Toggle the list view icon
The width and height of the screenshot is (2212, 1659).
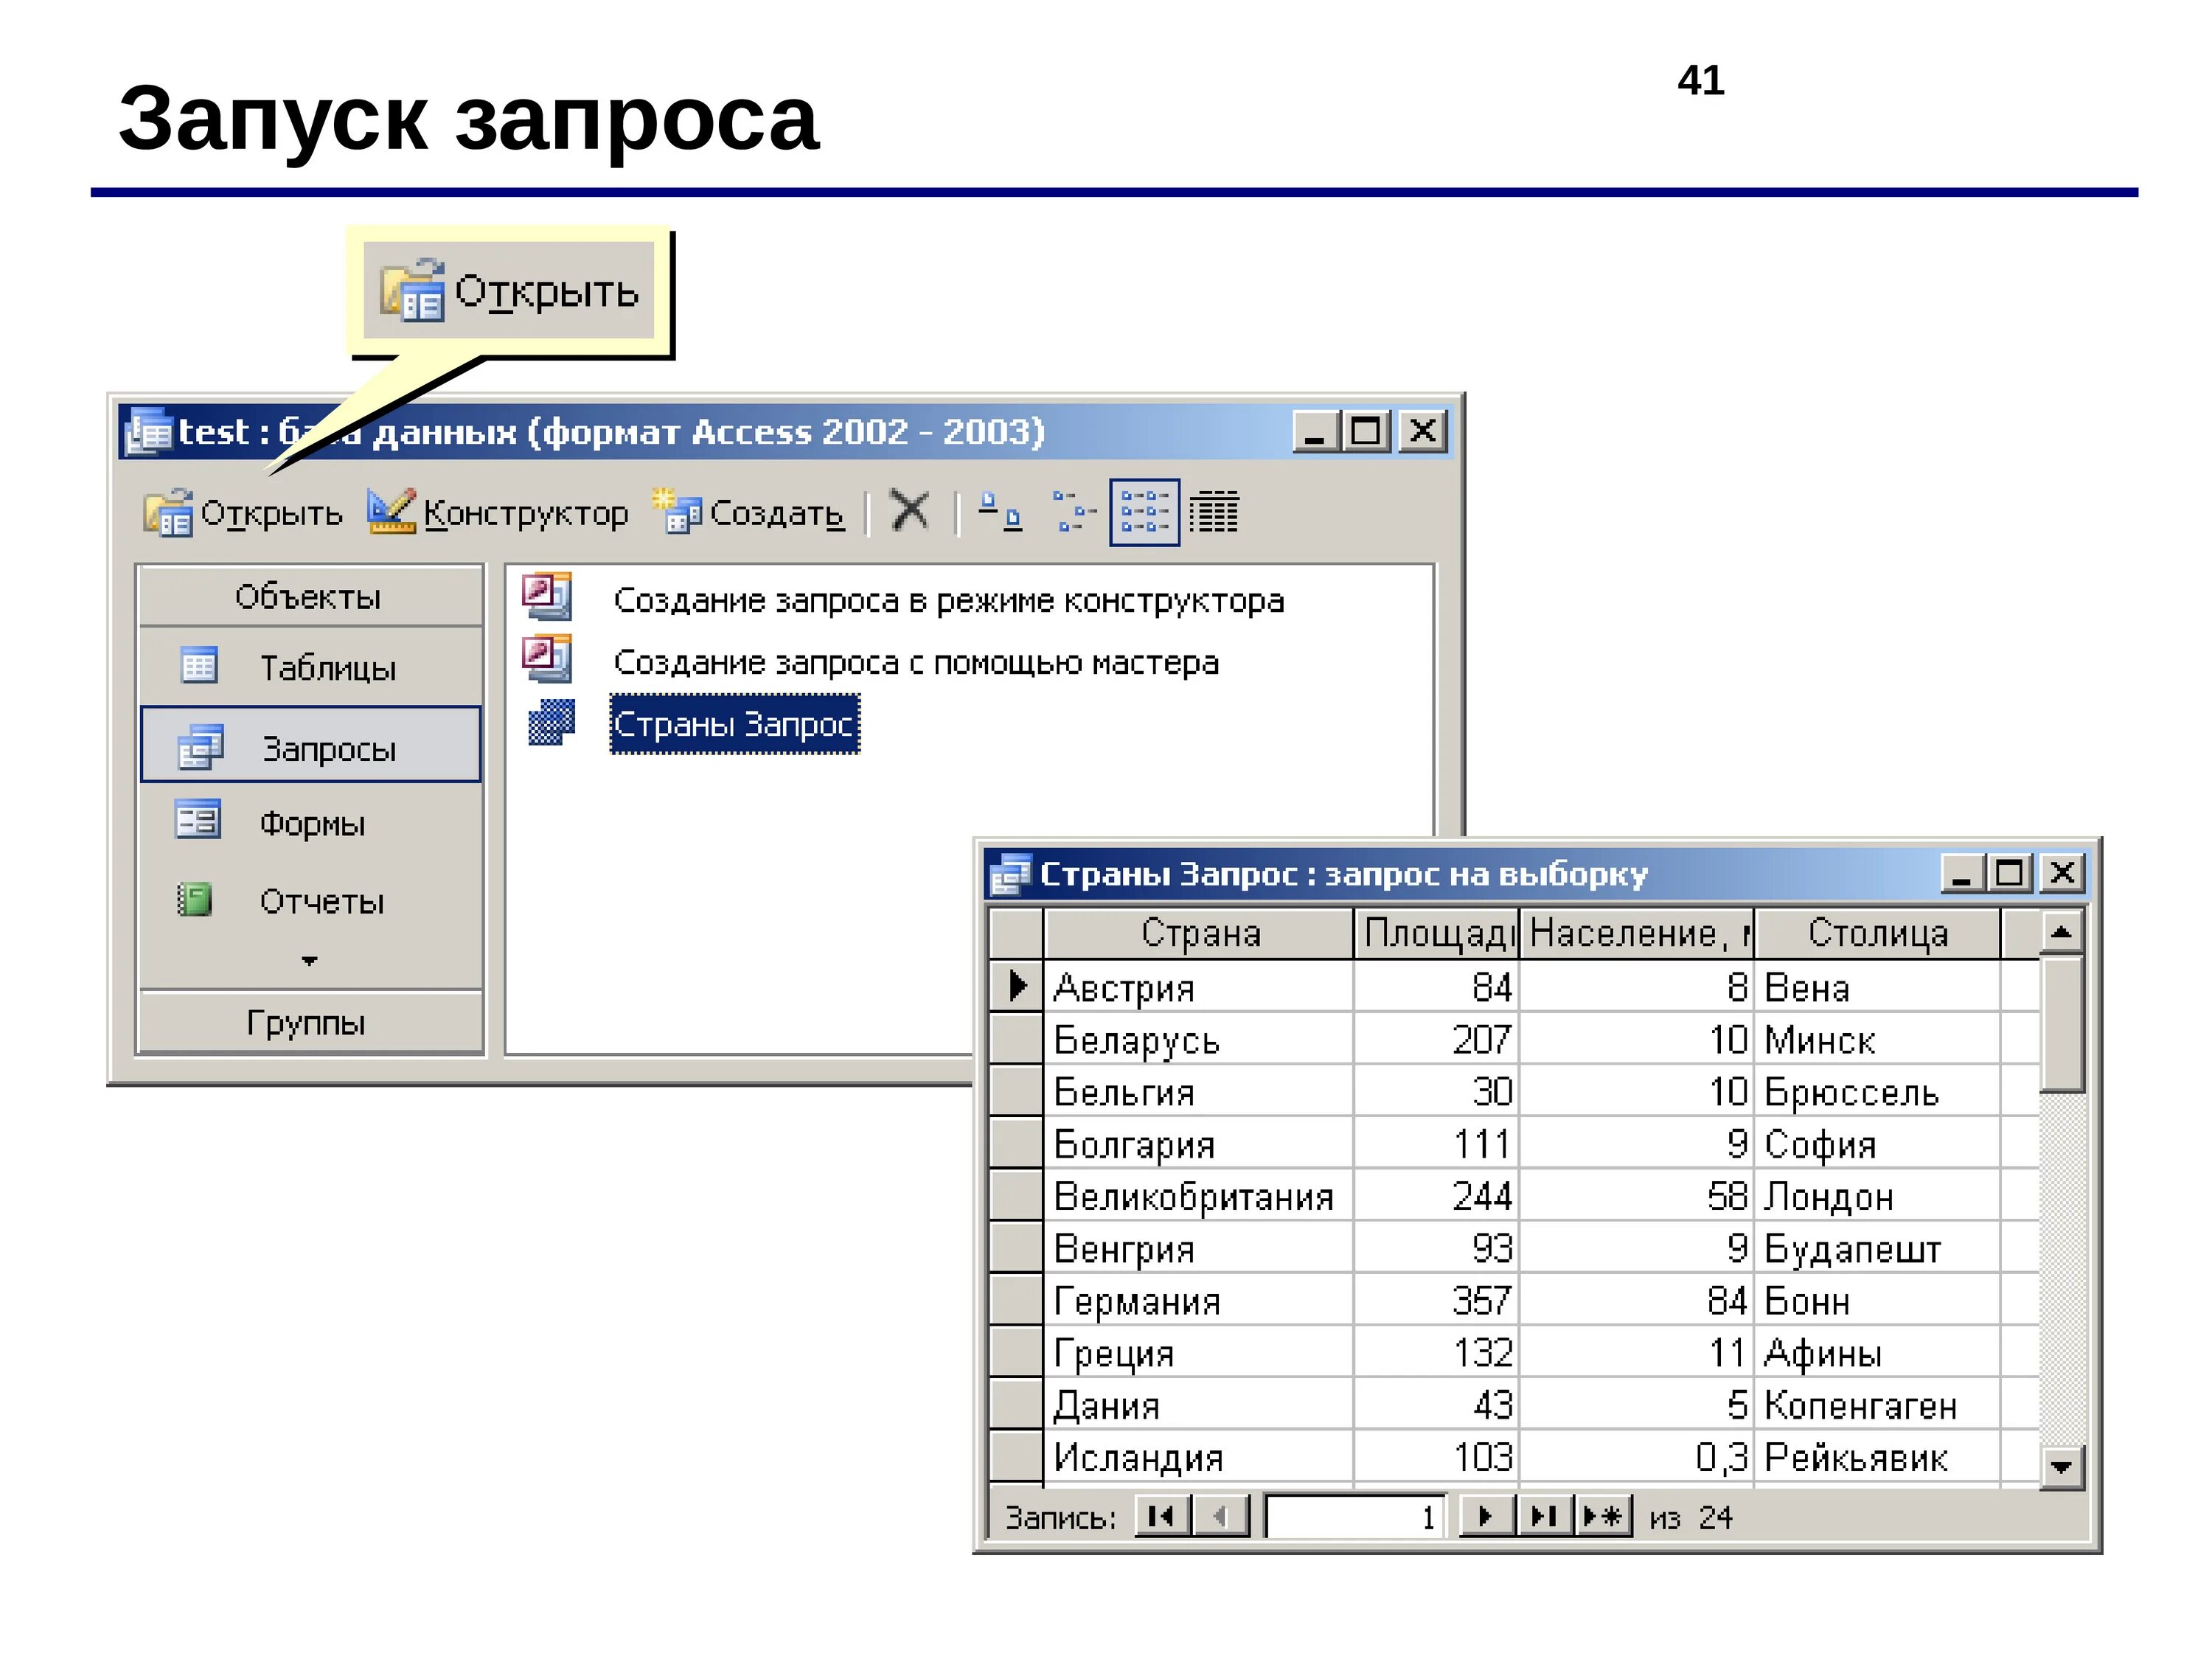tap(1144, 512)
